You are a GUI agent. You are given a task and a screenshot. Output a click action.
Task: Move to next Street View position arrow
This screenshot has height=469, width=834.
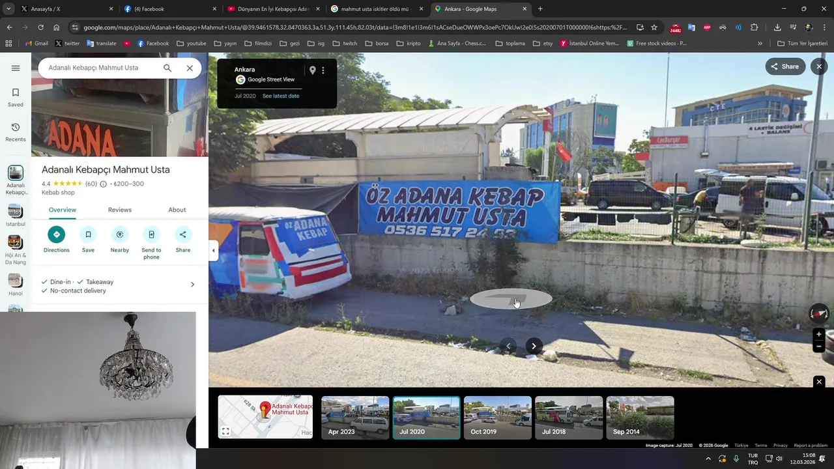pyautogui.click(x=534, y=346)
